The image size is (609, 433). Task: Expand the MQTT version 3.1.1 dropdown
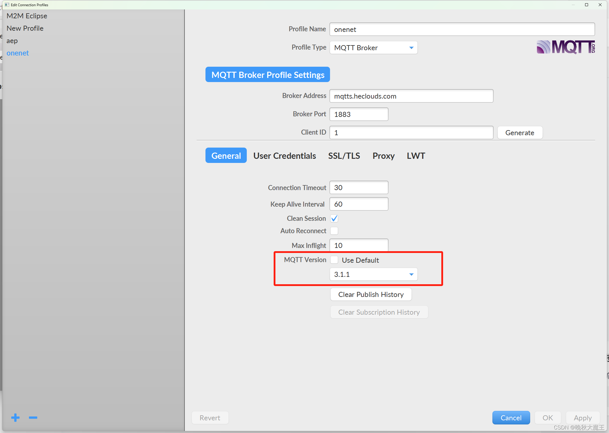[373, 274]
